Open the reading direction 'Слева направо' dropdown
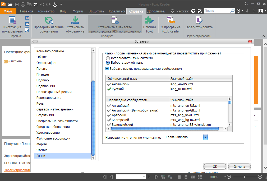The image size is (267, 181). (x=205, y=137)
